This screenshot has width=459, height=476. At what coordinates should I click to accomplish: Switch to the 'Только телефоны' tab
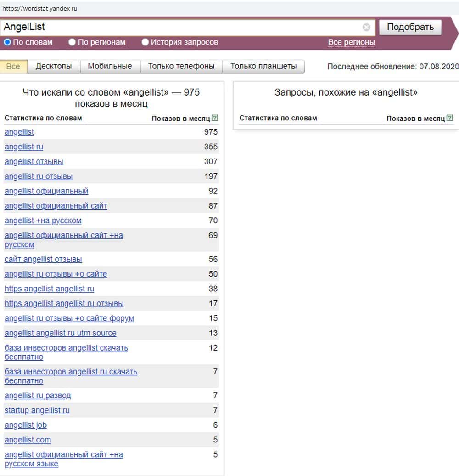[181, 66]
